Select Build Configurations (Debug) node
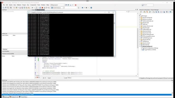Image resolution: width=175 pixels, height=98 pixels. point(151,48)
